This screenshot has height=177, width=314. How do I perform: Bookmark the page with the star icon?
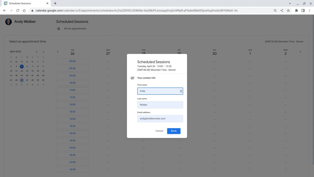[x=289, y=10]
